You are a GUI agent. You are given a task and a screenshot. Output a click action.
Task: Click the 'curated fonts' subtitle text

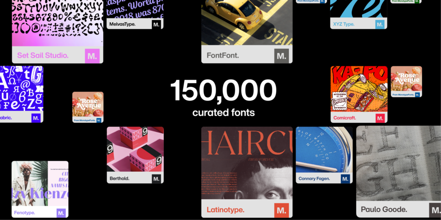coord(223,113)
